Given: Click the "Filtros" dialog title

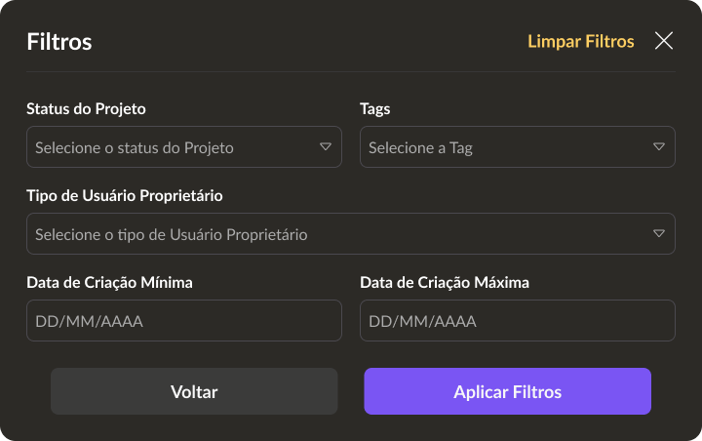Looking at the screenshot, I should [59, 42].
